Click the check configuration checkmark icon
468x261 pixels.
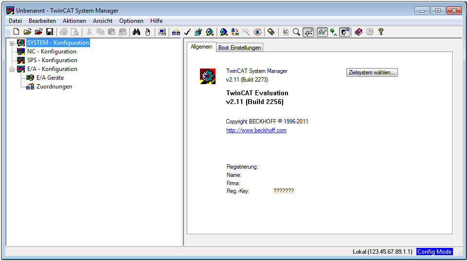click(x=187, y=32)
